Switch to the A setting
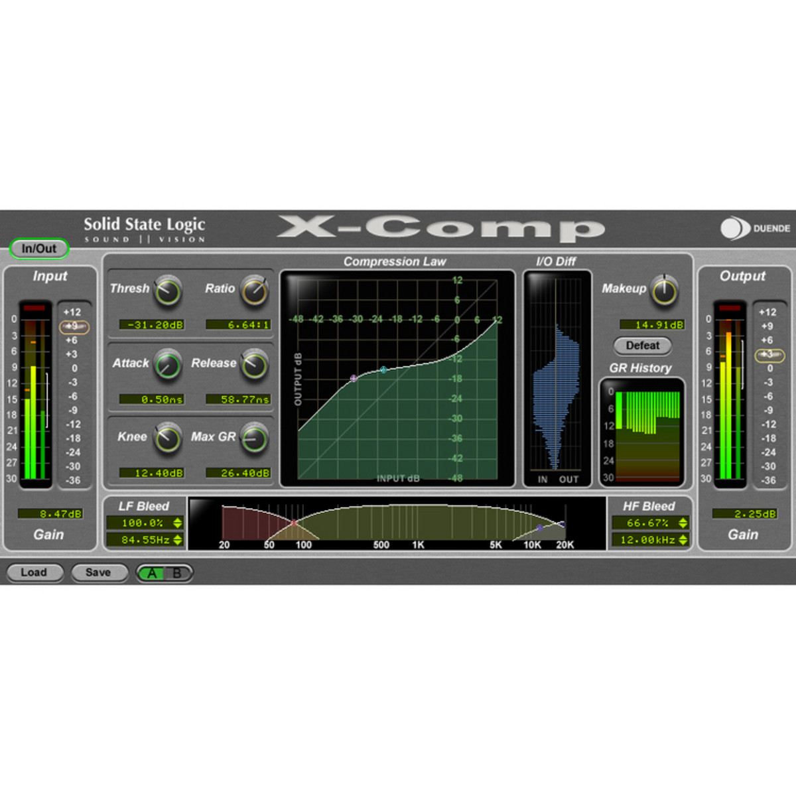796x796 pixels. coord(152,573)
